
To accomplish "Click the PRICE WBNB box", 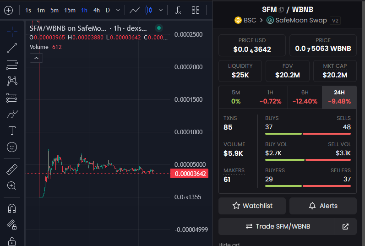I will pos(323,45).
